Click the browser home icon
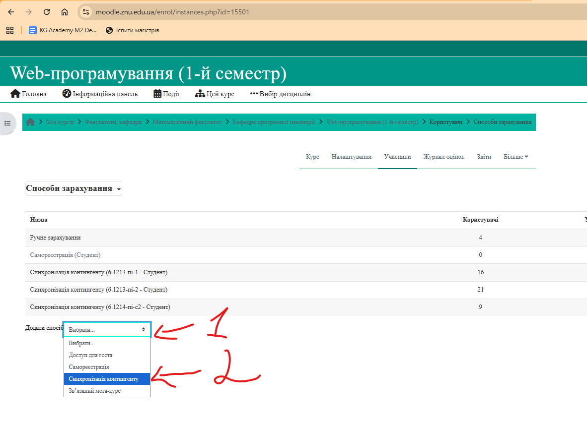 coord(65,12)
